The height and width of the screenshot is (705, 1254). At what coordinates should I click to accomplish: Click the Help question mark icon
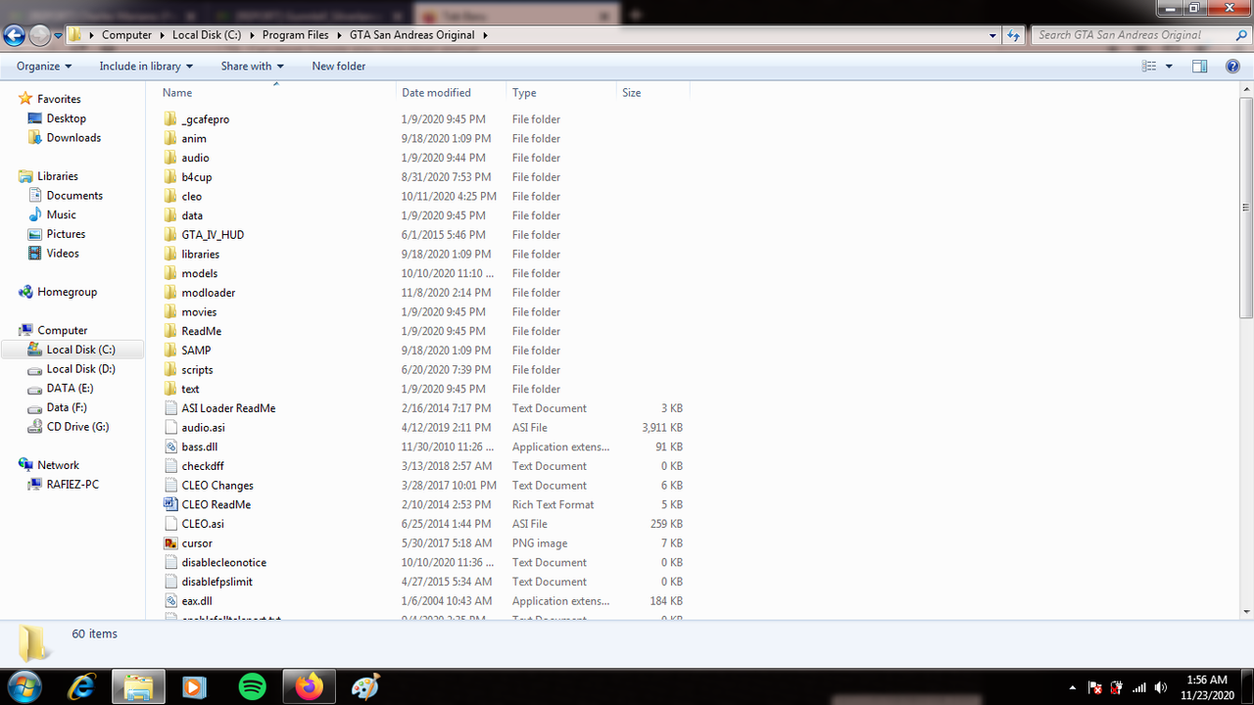coord(1233,67)
